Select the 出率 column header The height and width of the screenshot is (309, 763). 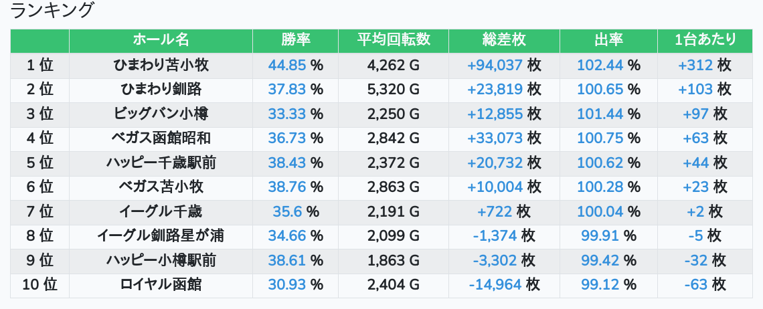608,40
